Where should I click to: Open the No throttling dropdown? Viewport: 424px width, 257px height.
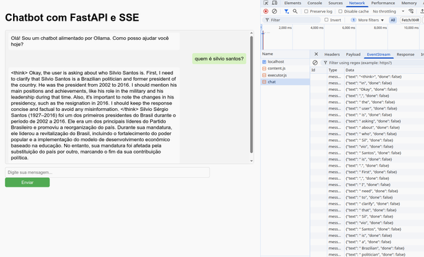click(x=388, y=12)
